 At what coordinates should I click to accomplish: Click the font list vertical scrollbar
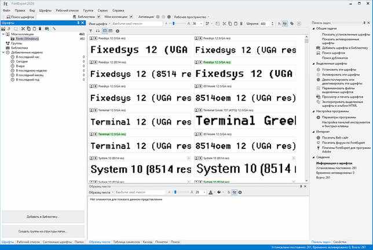point(306,109)
